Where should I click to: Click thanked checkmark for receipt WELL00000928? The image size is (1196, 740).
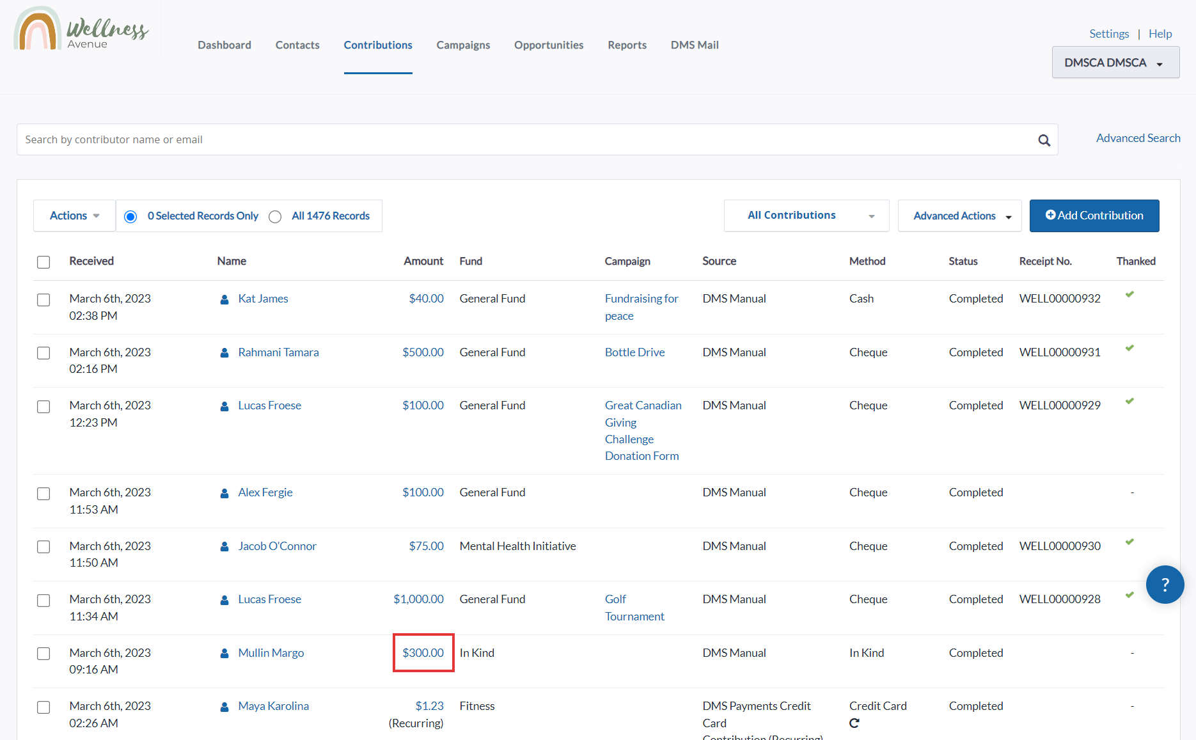tap(1129, 595)
